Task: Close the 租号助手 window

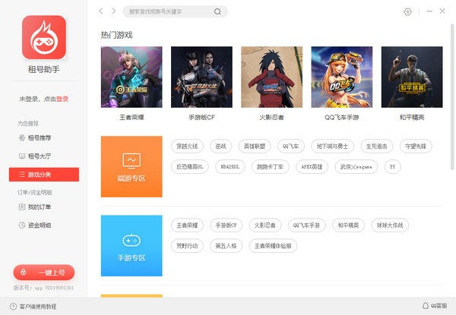Action: 442,11
